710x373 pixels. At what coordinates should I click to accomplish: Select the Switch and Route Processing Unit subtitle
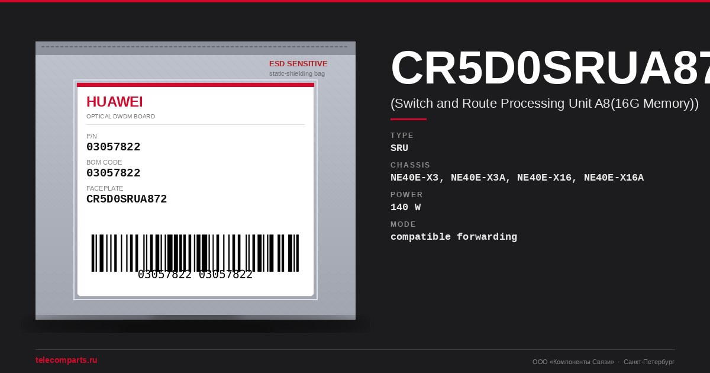pyautogui.click(x=544, y=104)
